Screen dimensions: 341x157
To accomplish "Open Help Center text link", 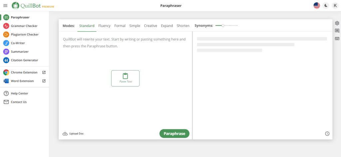I will click(20, 93).
